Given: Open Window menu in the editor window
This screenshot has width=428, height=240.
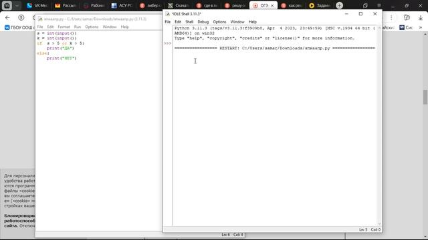Looking at the screenshot, I should [110, 27].
